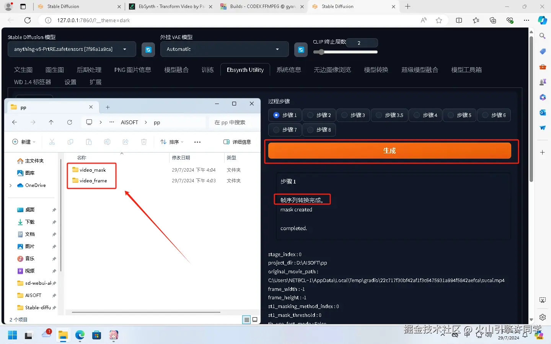Open the 后期处理 tab
Screen dimensions: 551x344
pyautogui.click(x=89, y=70)
